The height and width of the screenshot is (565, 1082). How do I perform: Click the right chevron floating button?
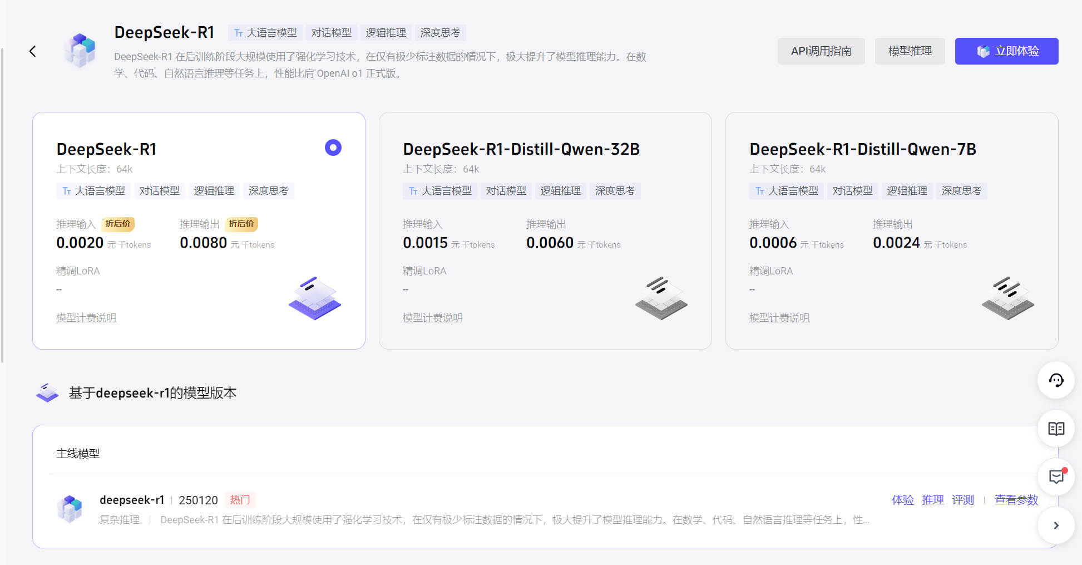tap(1056, 525)
